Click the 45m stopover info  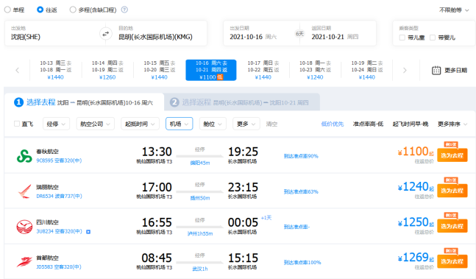pyautogui.click(x=200, y=163)
